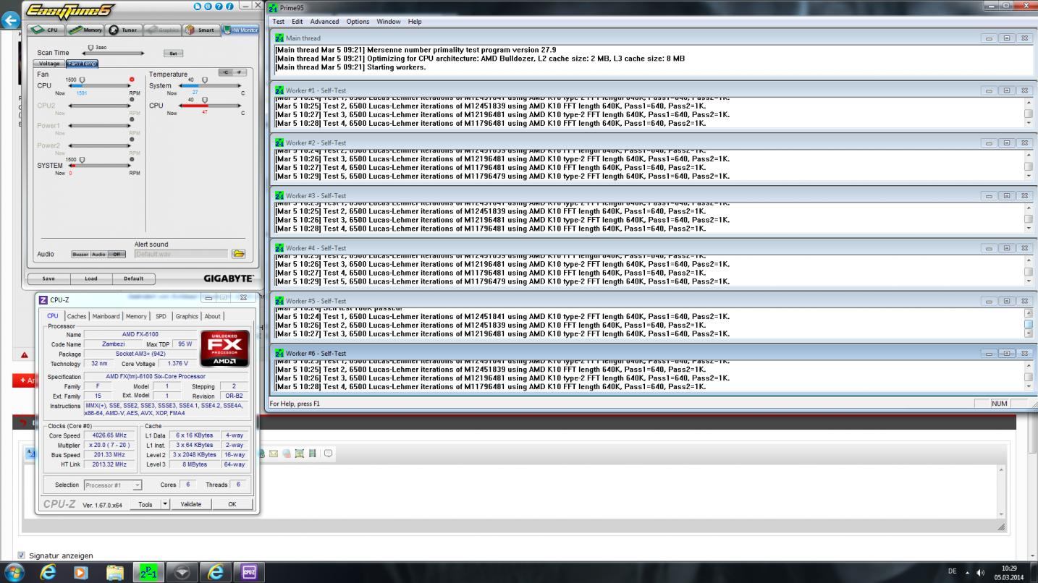Open the Test menu in Prime95
Viewport: 1038px width, 583px height.
(x=278, y=22)
